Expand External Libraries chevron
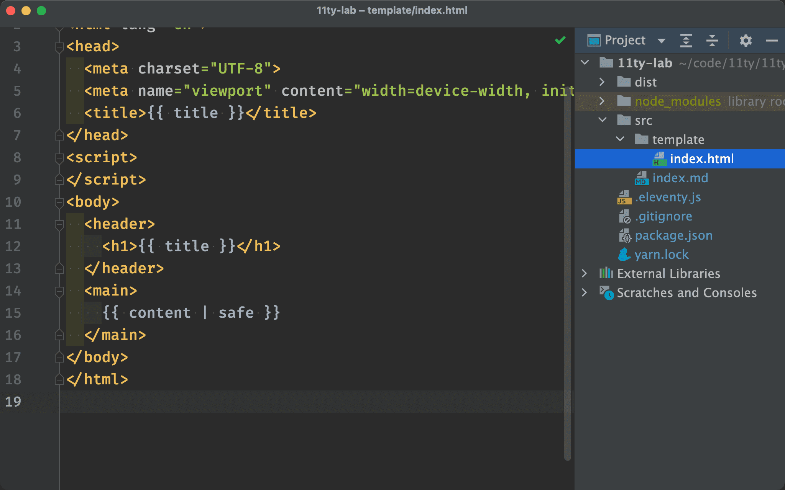Screen dimensions: 785x490 [584, 273]
